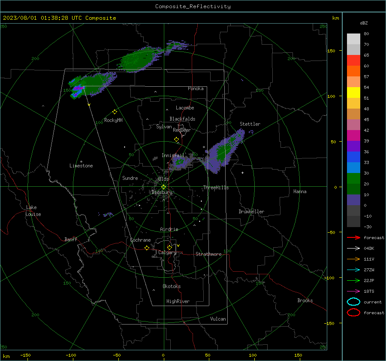Click the Ponoka city label
Viewport: 386px width, 361px height.
click(196, 88)
